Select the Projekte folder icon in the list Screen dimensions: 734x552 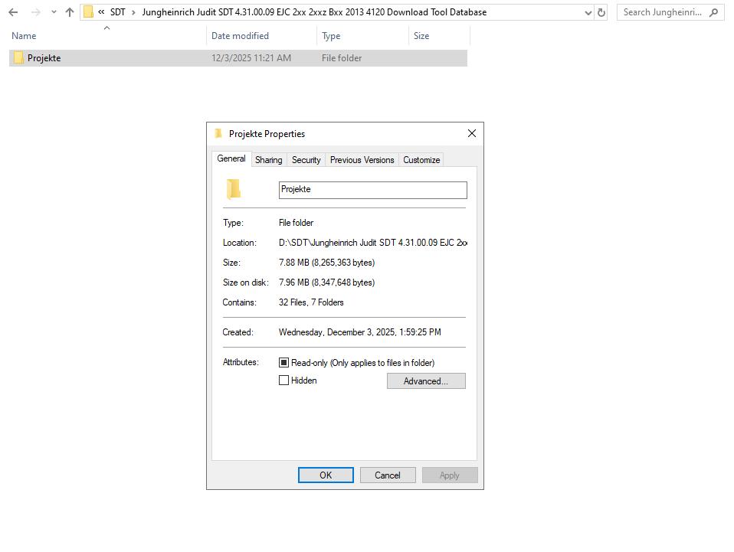tap(18, 57)
